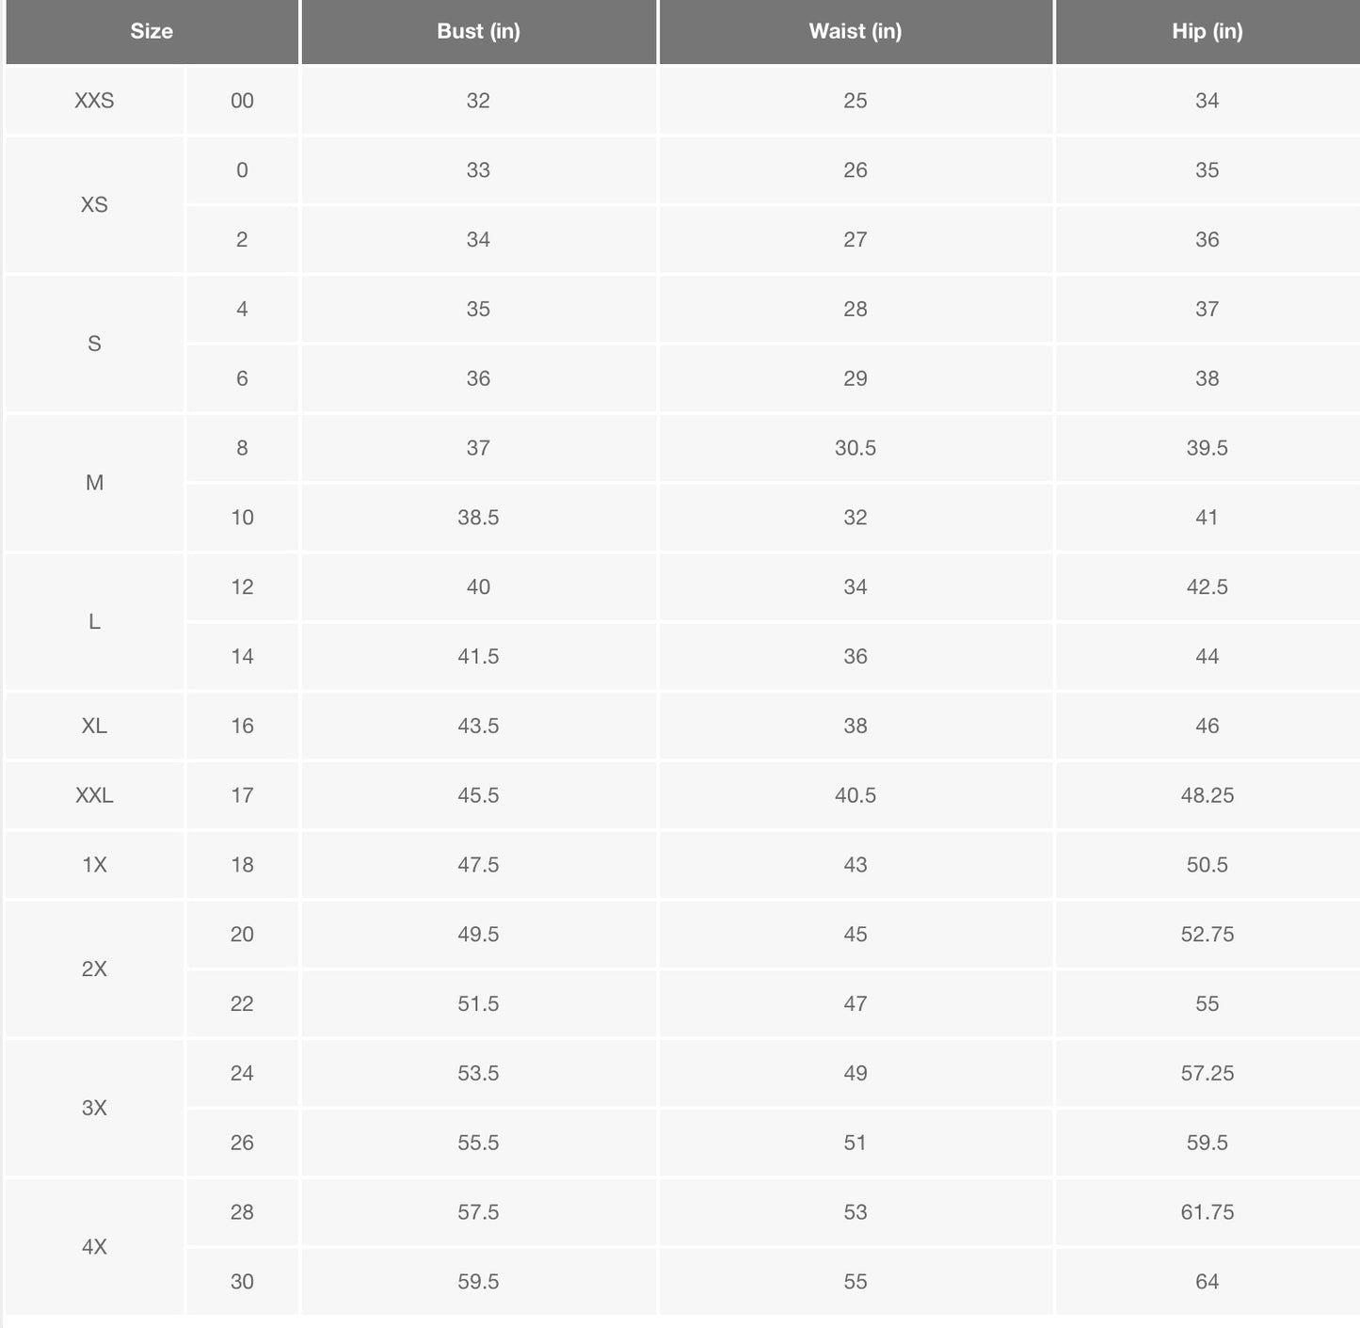Click bust value 38.5
Viewport: 1360px width, 1328px height.
pos(478,518)
